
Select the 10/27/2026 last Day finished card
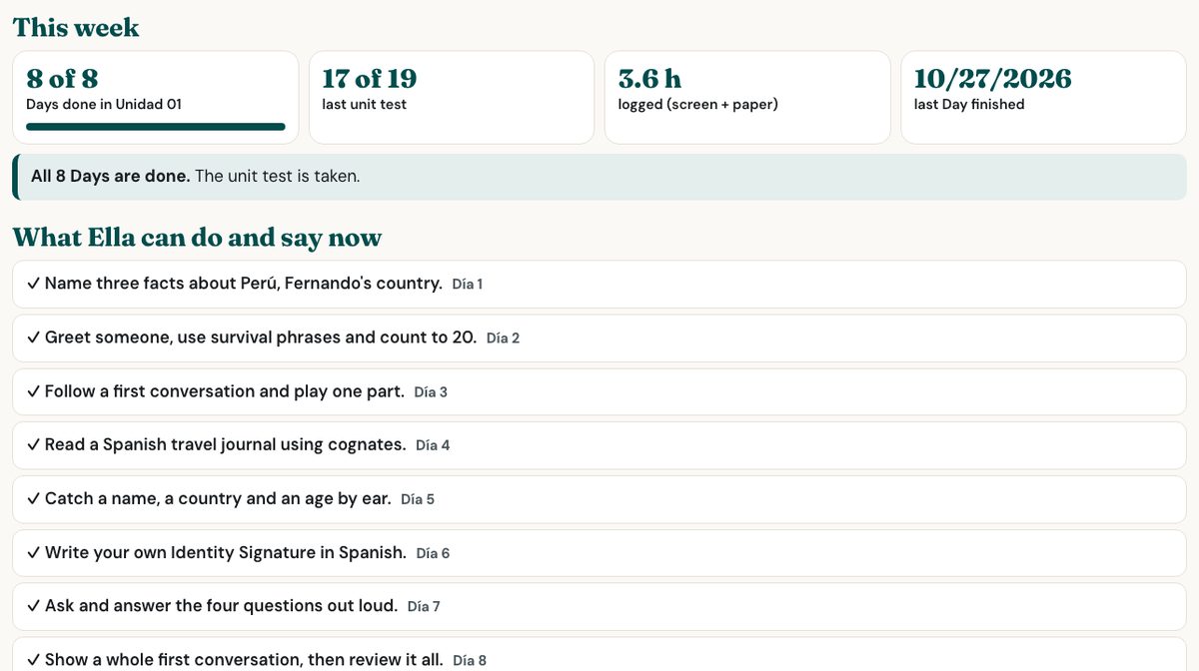pyautogui.click(x=1043, y=97)
